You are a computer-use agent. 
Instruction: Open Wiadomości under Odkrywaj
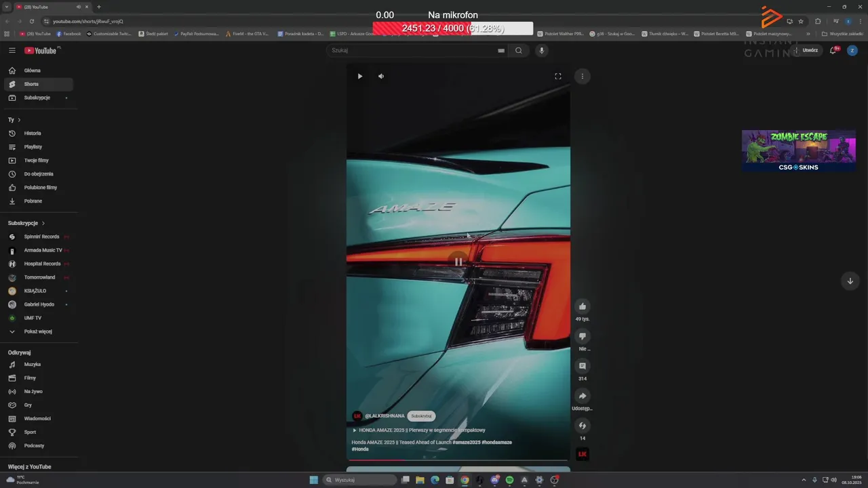[x=39, y=419]
